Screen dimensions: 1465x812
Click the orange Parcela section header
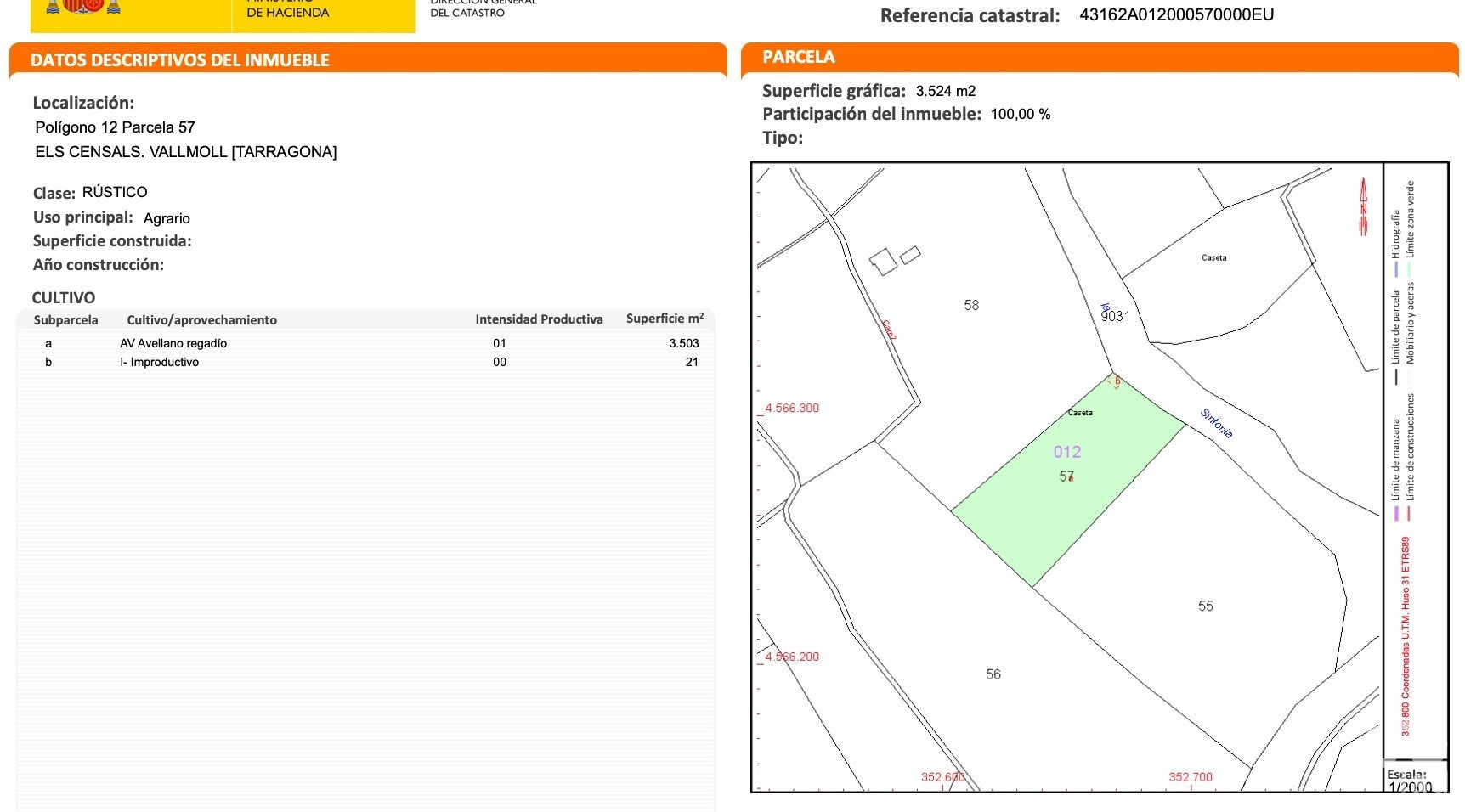pyautogui.click(x=799, y=57)
